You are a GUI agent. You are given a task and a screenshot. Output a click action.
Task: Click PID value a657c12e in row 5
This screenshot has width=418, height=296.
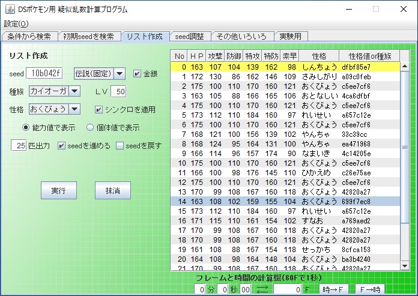[356, 115]
